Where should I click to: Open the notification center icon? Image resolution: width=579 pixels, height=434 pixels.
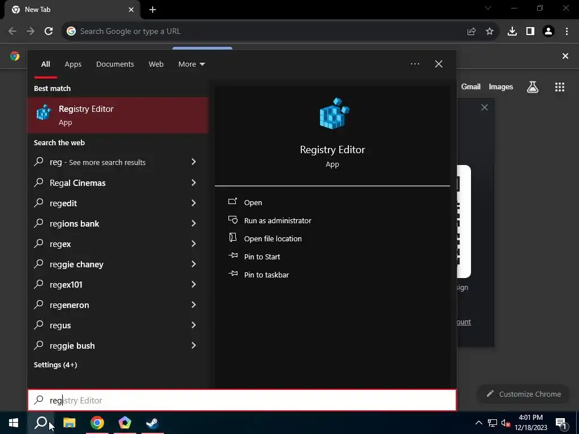(561, 423)
